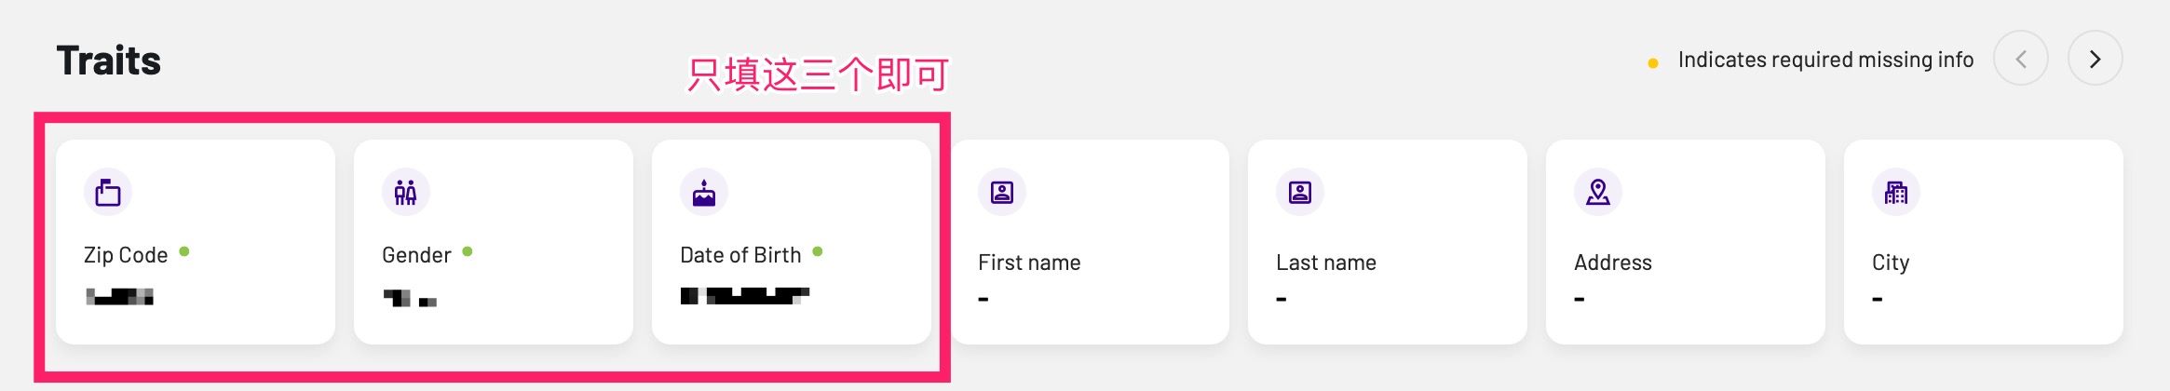The height and width of the screenshot is (391, 2170).
Task: Click the Address map pin icon
Action: pos(1598,193)
